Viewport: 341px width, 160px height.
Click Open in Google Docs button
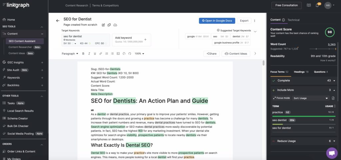coord(217,21)
